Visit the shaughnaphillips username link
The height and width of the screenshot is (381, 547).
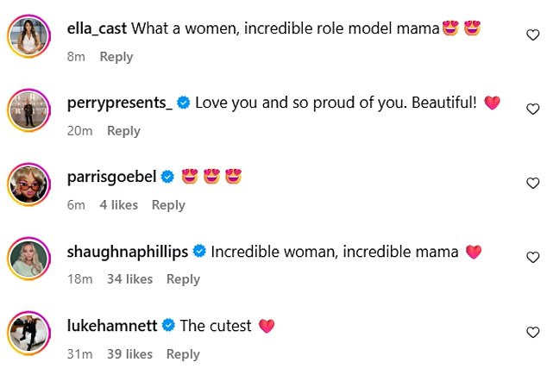pyautogui.click(x=127, y=252)
